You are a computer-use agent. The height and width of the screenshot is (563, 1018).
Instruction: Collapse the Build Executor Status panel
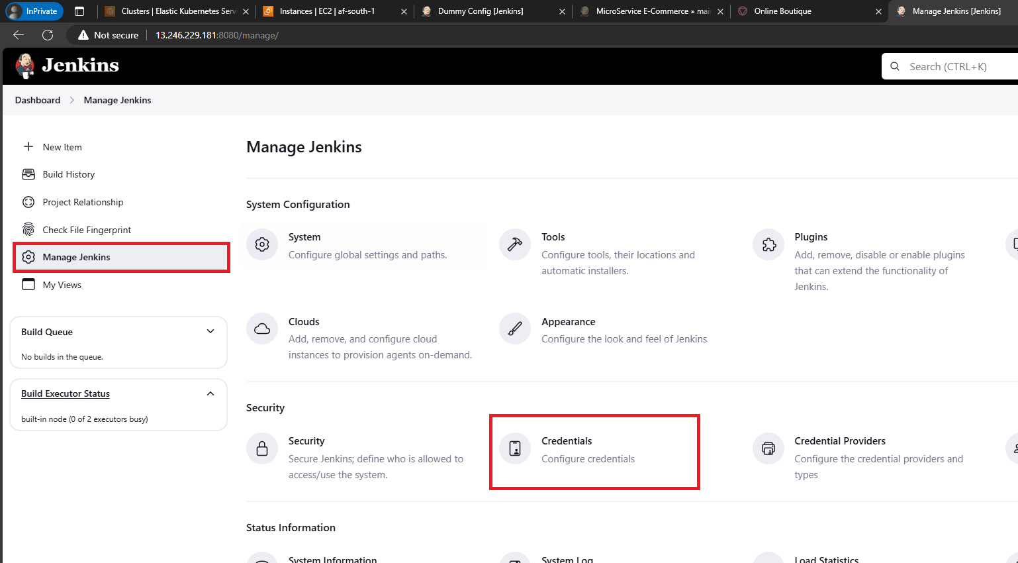pos(210,393)
